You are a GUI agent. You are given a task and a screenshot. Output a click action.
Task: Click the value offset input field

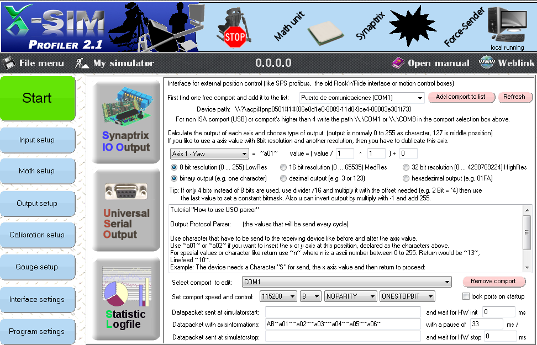click(x=408, y=153)
